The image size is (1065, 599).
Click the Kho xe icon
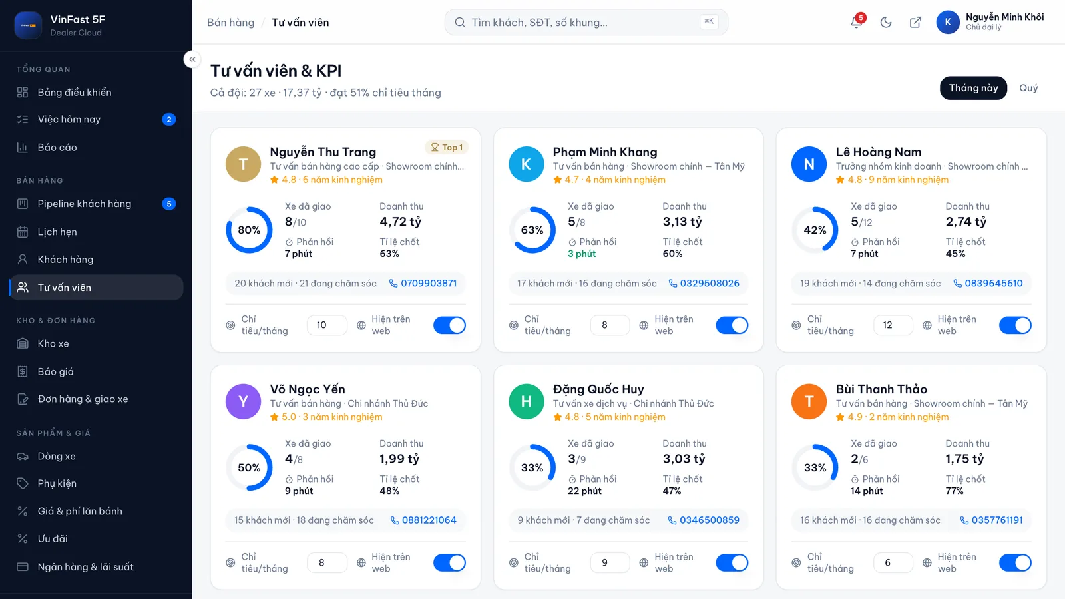coord(23,343)
